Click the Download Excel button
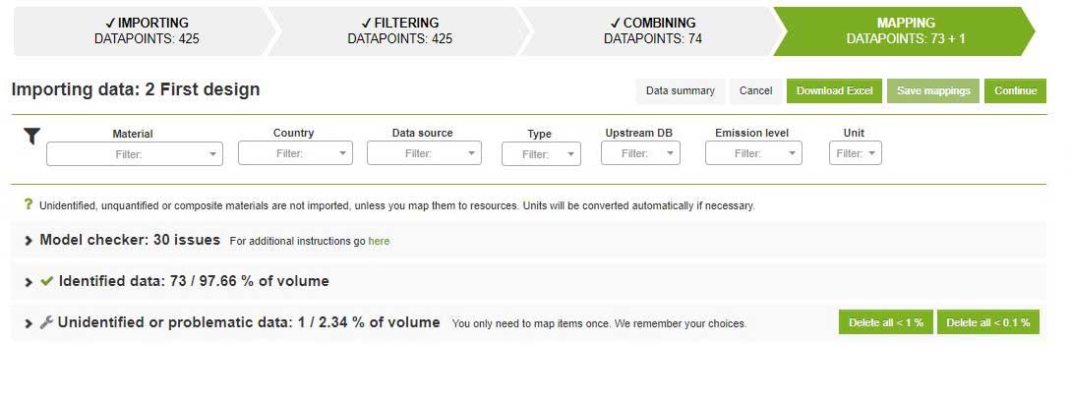 pyautogui.click(x=834, y=90)
